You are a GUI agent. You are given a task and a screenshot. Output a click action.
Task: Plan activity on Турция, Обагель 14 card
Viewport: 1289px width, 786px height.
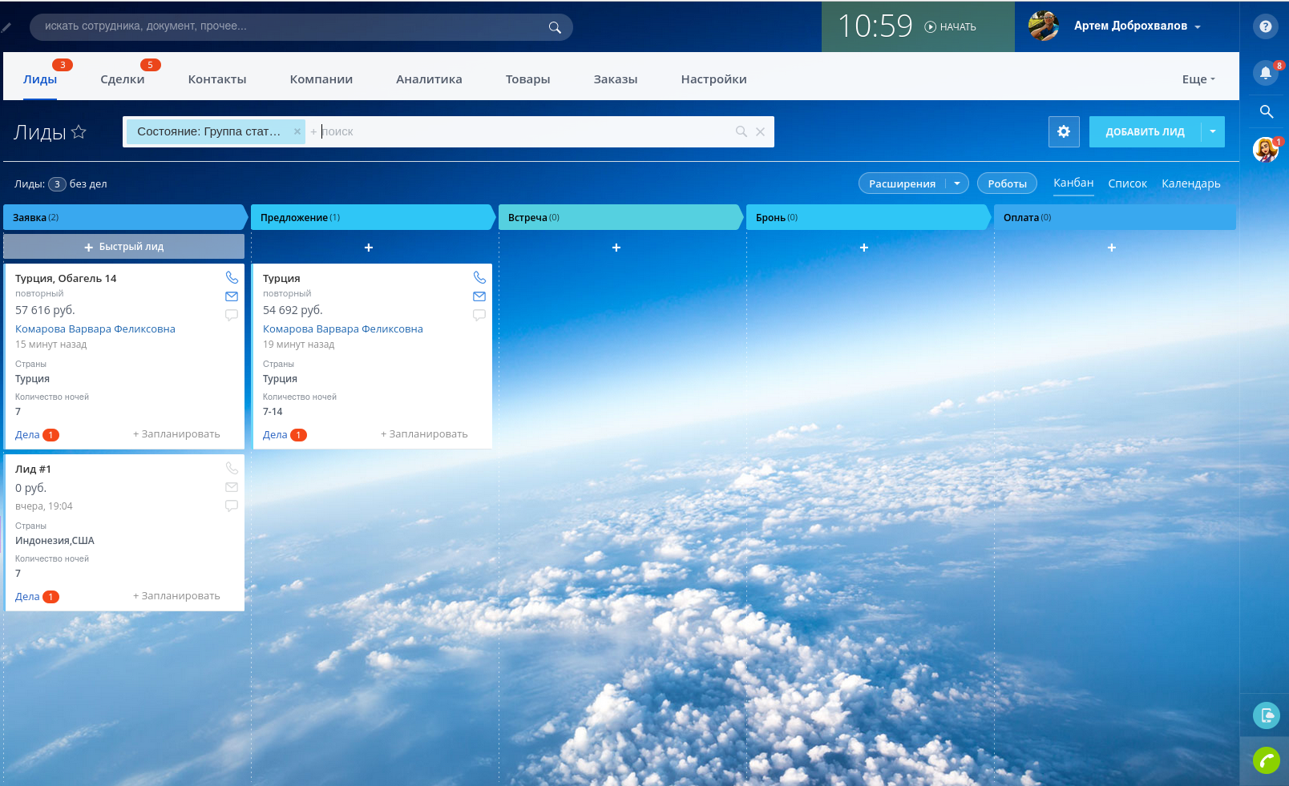pos(176,434)
